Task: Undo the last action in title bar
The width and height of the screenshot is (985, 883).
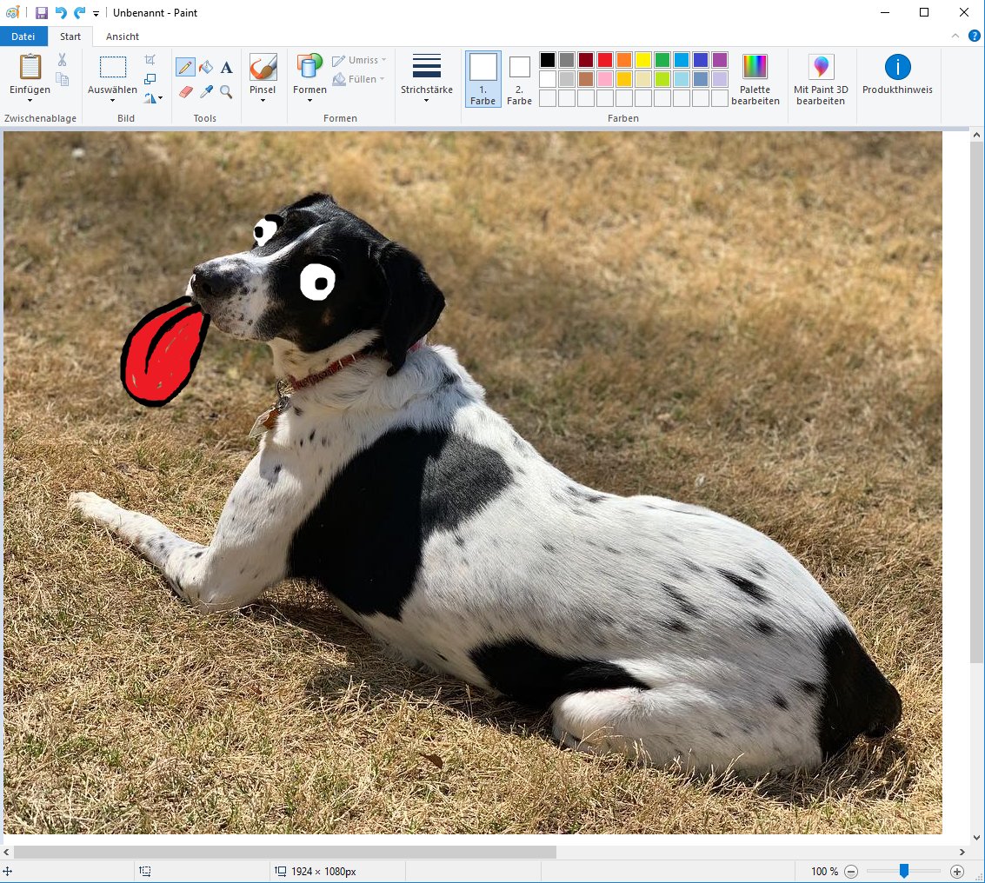Action: [61, 12]
